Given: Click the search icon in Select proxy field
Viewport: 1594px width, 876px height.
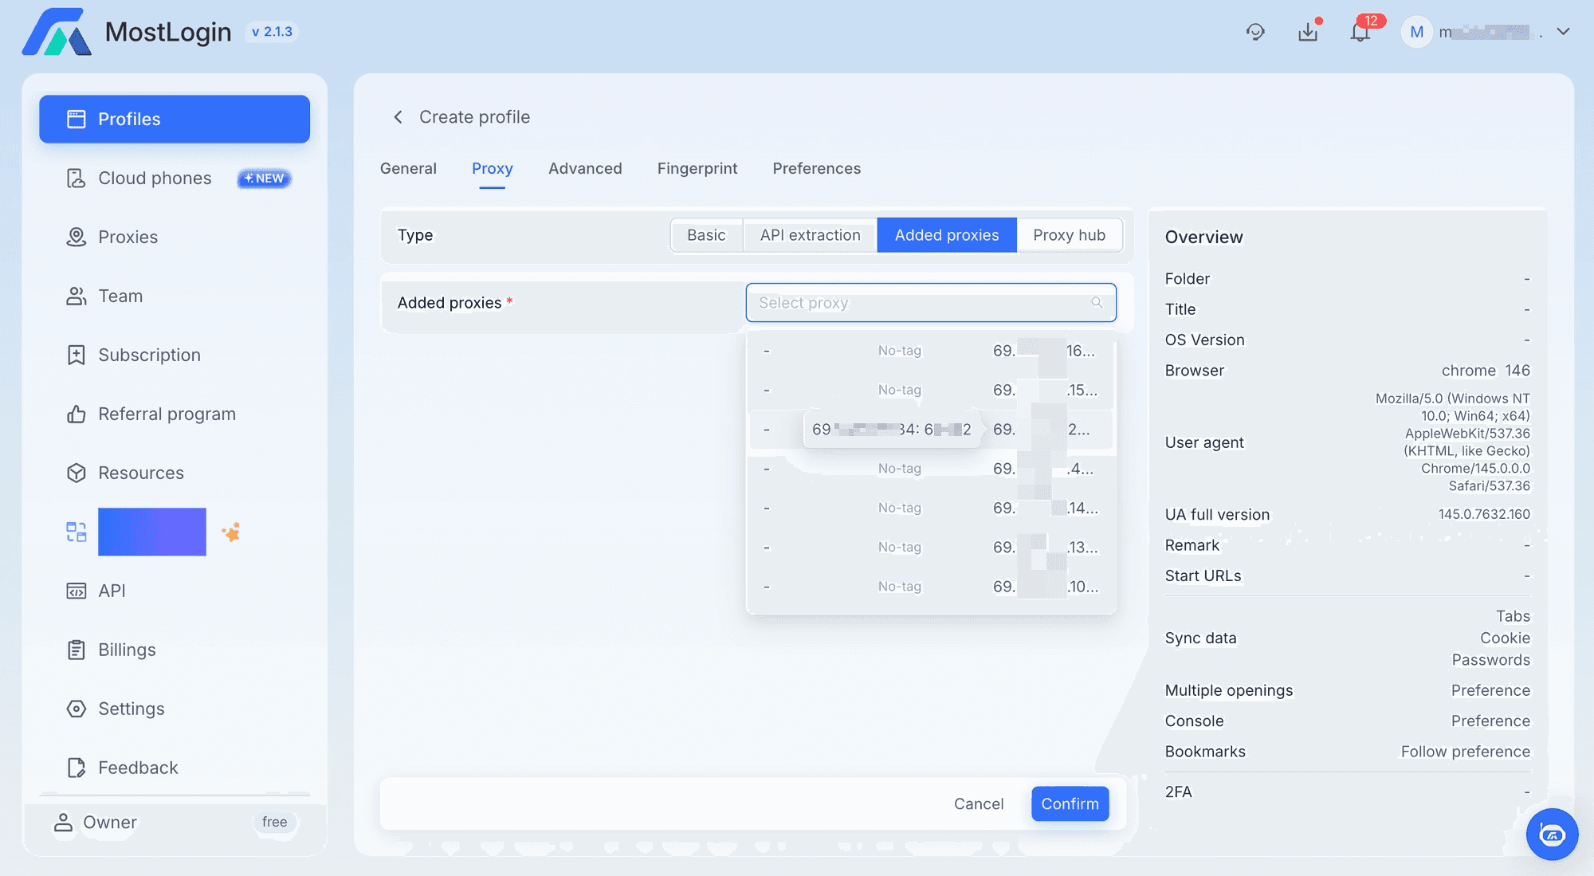Looking at the screenshot, I should coord(1097,303).
